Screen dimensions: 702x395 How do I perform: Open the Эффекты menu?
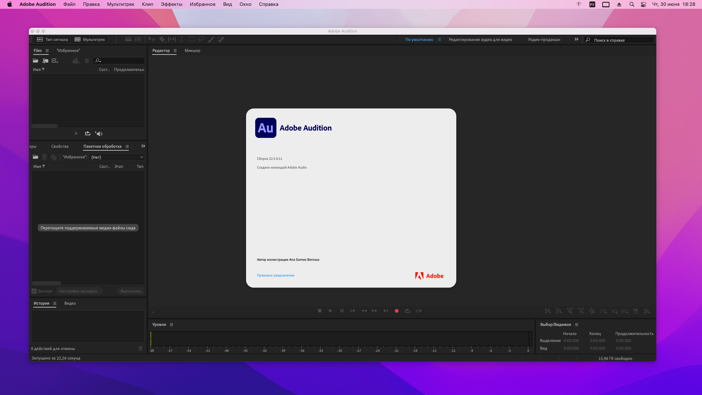(x=171, y=4)
